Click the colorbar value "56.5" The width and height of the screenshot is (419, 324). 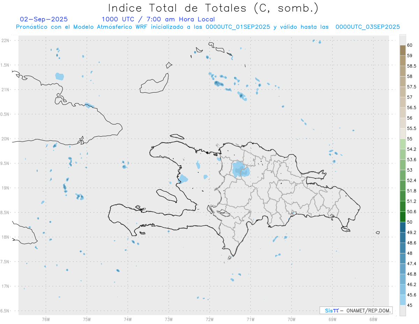[x=411, y=108]
